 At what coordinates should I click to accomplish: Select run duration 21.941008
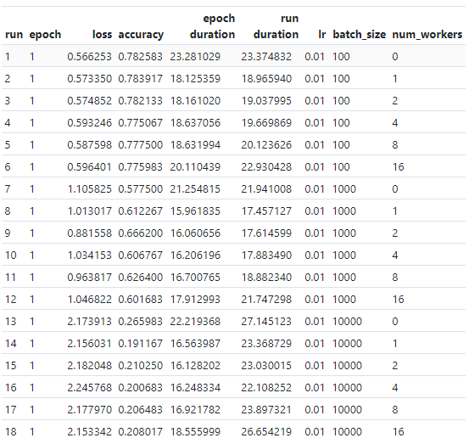tap(266, 189)
